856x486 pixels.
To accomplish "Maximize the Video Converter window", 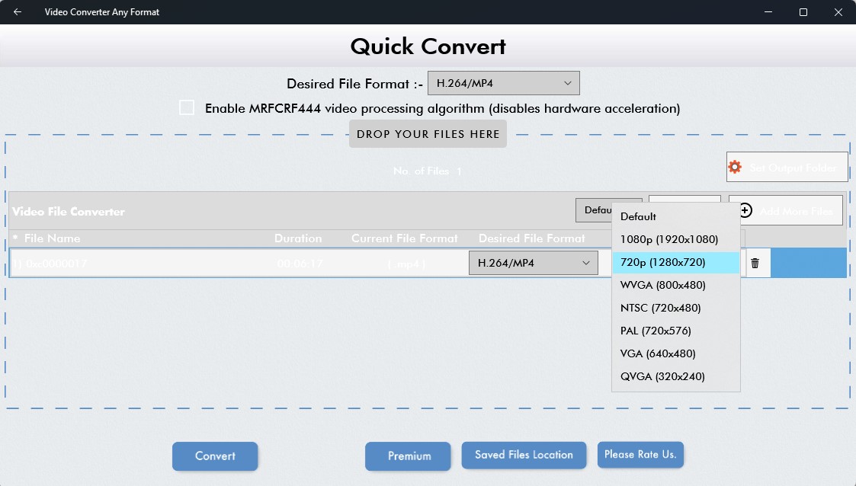I will [803, 11].
